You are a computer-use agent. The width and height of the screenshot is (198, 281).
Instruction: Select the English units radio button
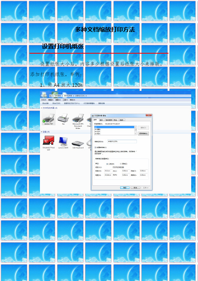[x=121, y=164]
